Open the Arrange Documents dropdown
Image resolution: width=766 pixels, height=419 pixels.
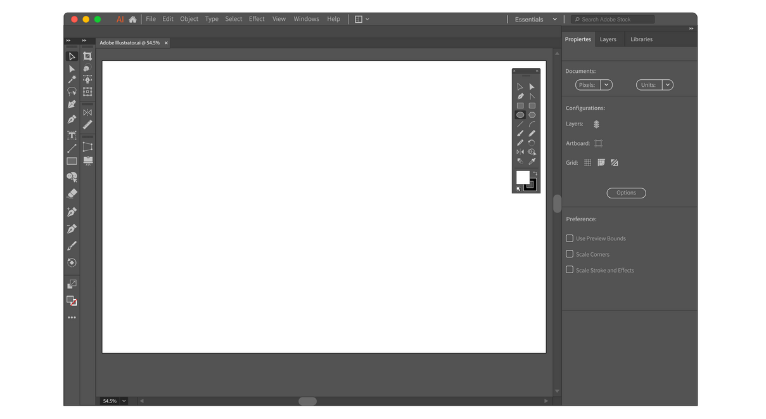(362, 20)
